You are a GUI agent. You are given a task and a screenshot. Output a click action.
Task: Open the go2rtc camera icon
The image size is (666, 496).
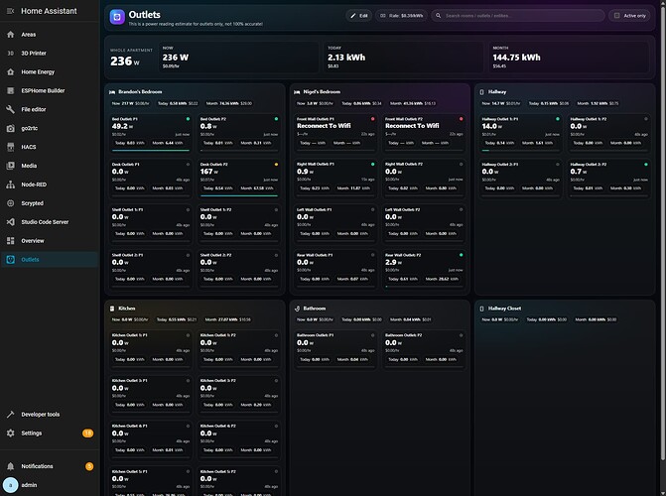pos(11,128)
